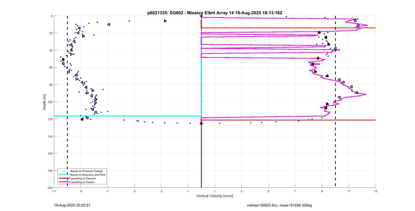The height and width of the screenshot is (211, 415).
Task: Click the magenta line sample in the legend
Action: point(64,182)
